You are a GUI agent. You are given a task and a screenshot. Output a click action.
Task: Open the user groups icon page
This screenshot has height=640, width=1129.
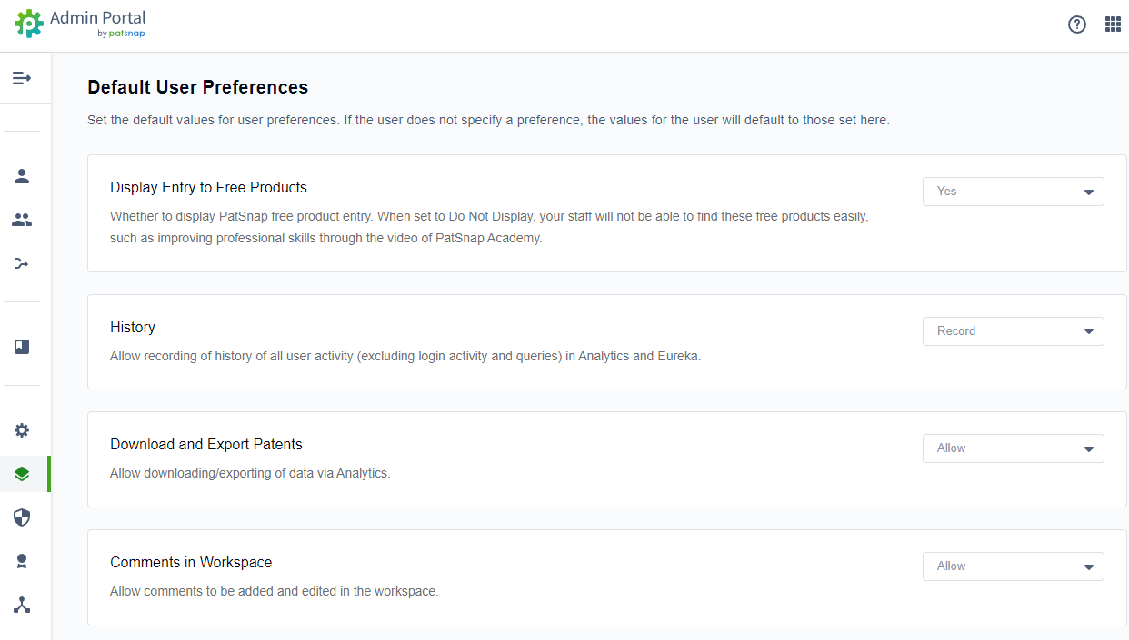click(22, 220)
